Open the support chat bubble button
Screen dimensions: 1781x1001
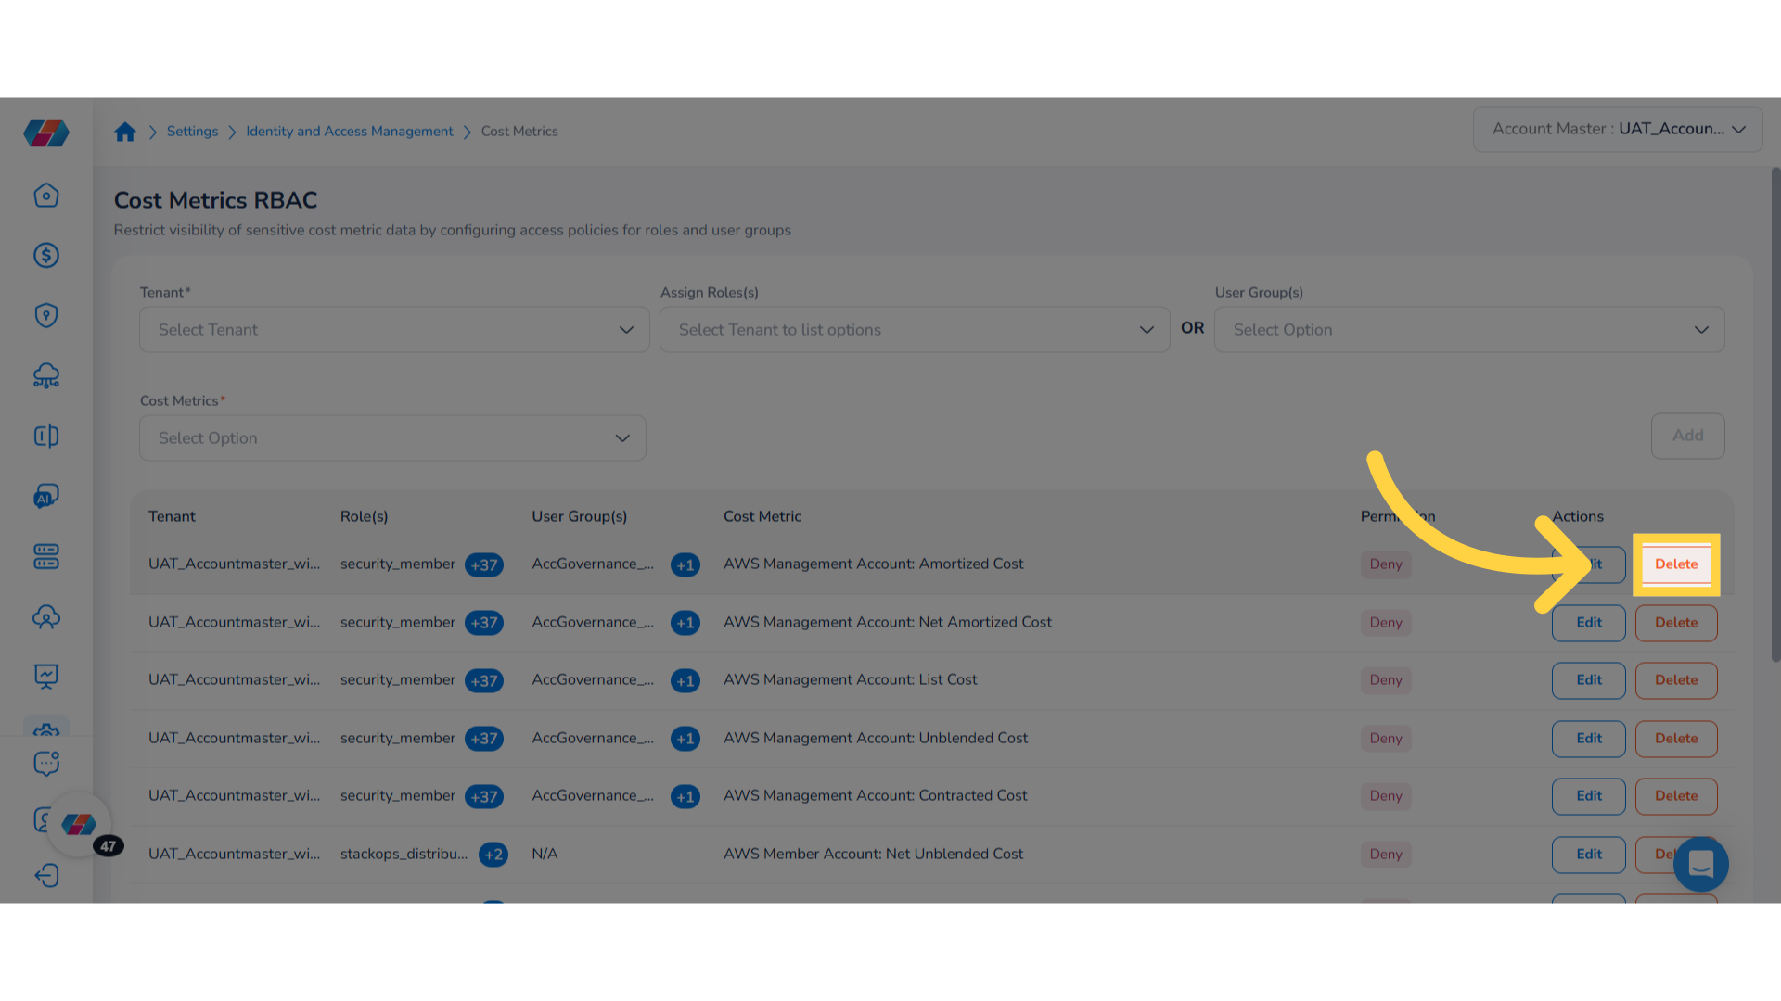(1700, 864)
